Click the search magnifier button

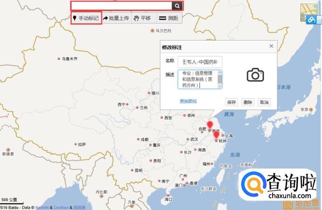pos(177,6)
